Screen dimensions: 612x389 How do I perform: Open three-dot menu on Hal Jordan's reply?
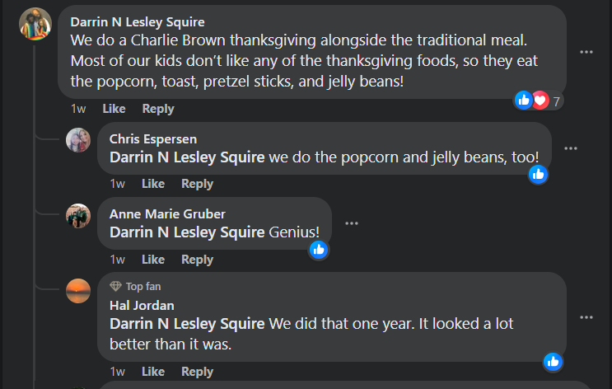pyautogui.click(x=586, y=317)
